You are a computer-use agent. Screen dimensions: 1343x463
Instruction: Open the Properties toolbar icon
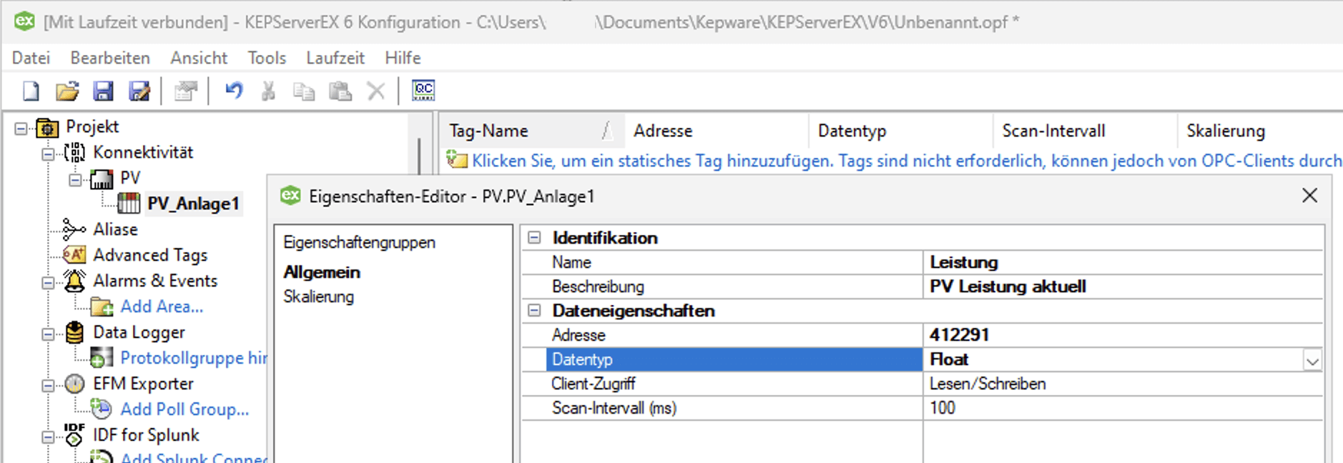click(x=186, y=91)
